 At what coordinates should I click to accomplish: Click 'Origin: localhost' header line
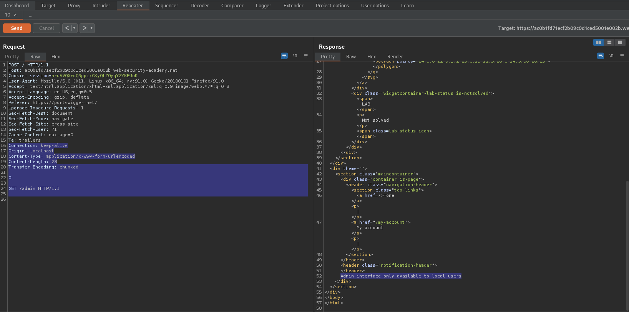[x=31, y=151]
